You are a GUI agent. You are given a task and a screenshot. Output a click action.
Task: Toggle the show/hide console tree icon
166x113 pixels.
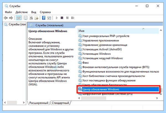point(19,18)
